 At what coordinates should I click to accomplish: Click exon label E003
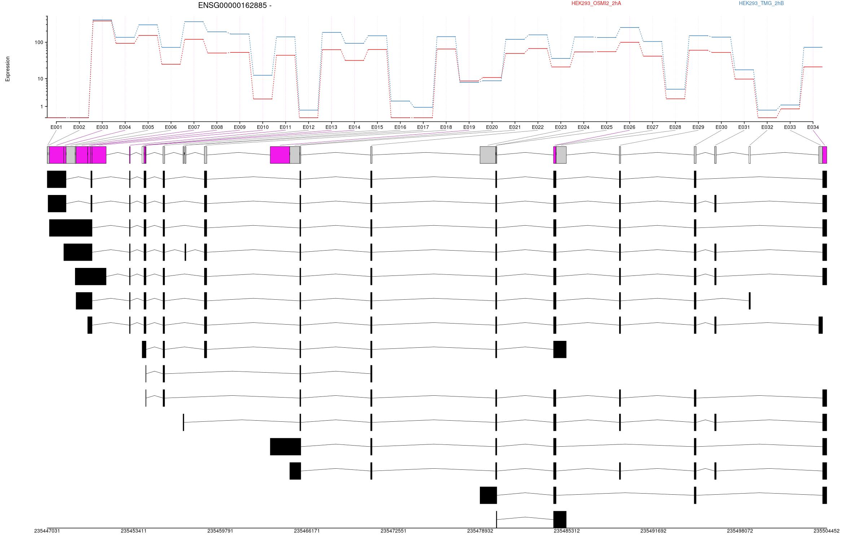point(102,127)
